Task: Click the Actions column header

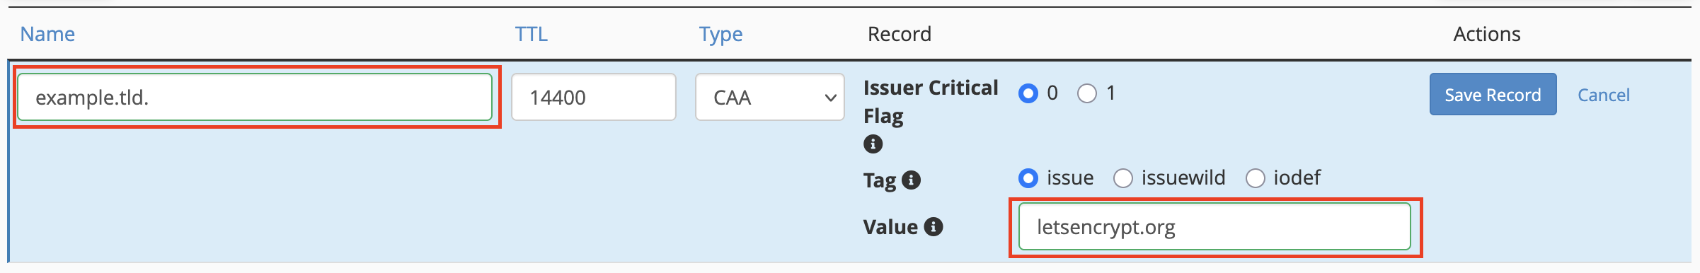Action: tap(1486, 34)
